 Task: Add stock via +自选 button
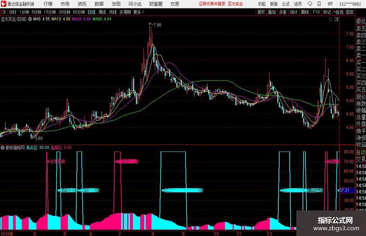tap(338, 12)
